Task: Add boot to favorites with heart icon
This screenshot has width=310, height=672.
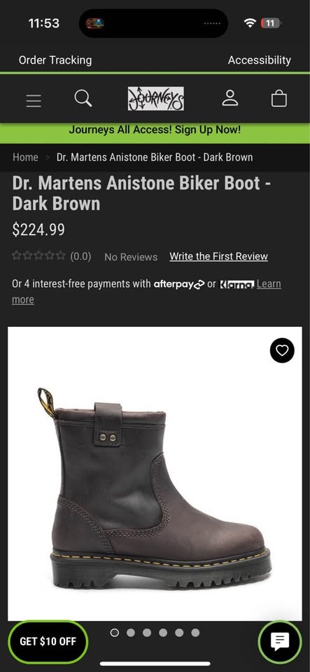Action: tap(282, 351)
